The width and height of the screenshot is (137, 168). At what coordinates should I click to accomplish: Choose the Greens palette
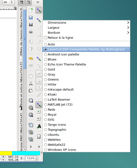[x=86, y=80]
